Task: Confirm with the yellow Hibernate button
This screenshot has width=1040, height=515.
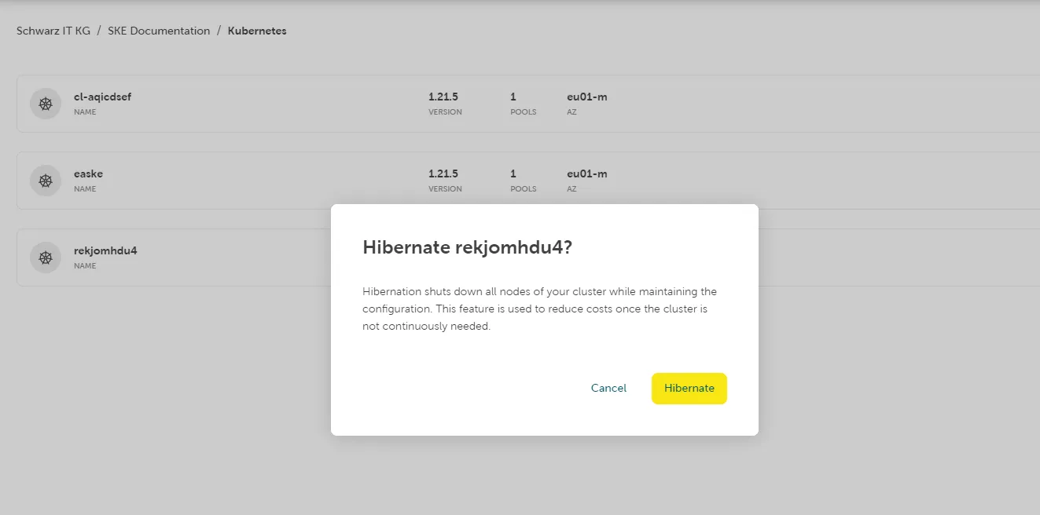Action: [689, 389]
